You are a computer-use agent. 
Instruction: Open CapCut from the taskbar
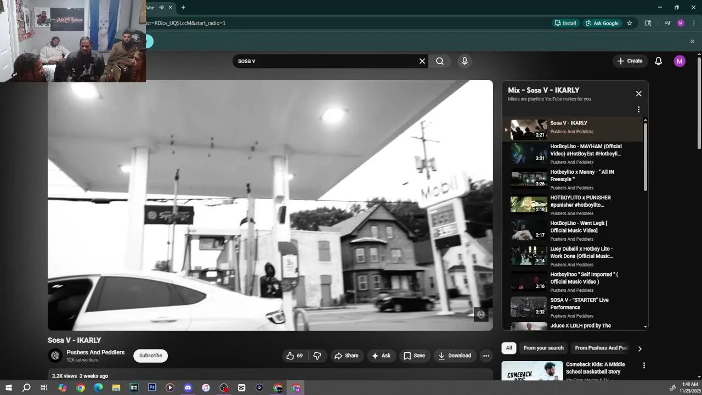coord(241,387)
